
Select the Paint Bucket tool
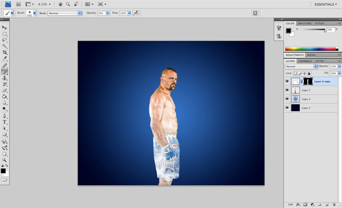[5, 96]
